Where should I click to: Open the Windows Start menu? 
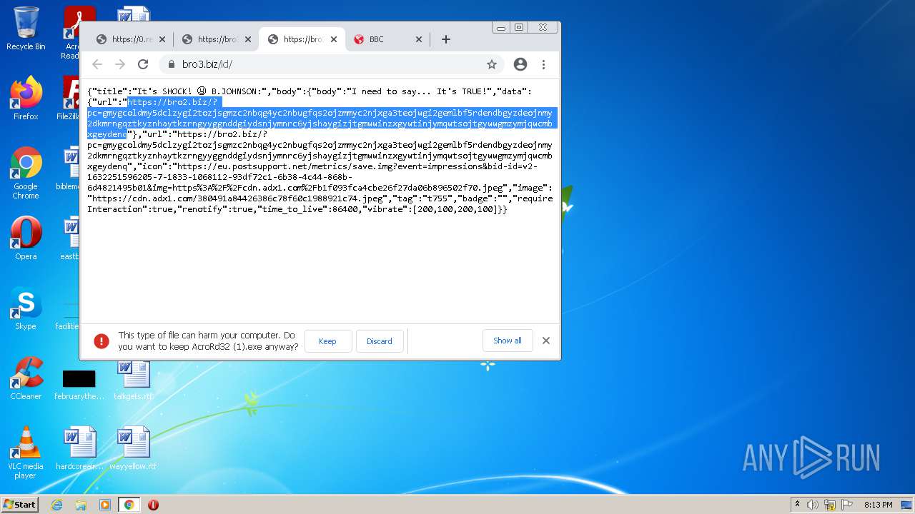(19, 505)
